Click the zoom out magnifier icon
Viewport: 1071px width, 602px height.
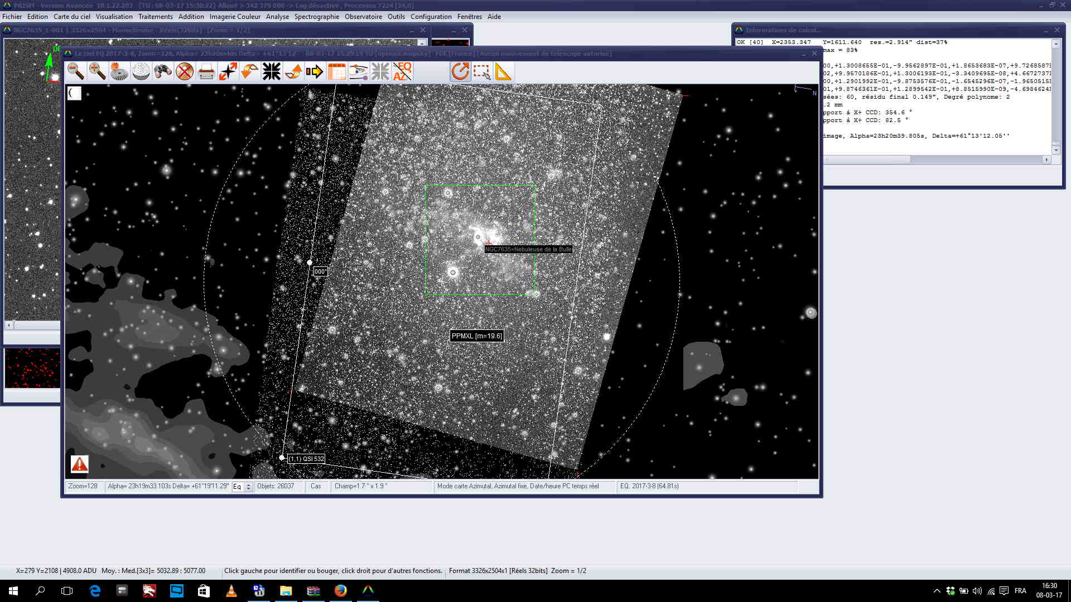[76, 71]
